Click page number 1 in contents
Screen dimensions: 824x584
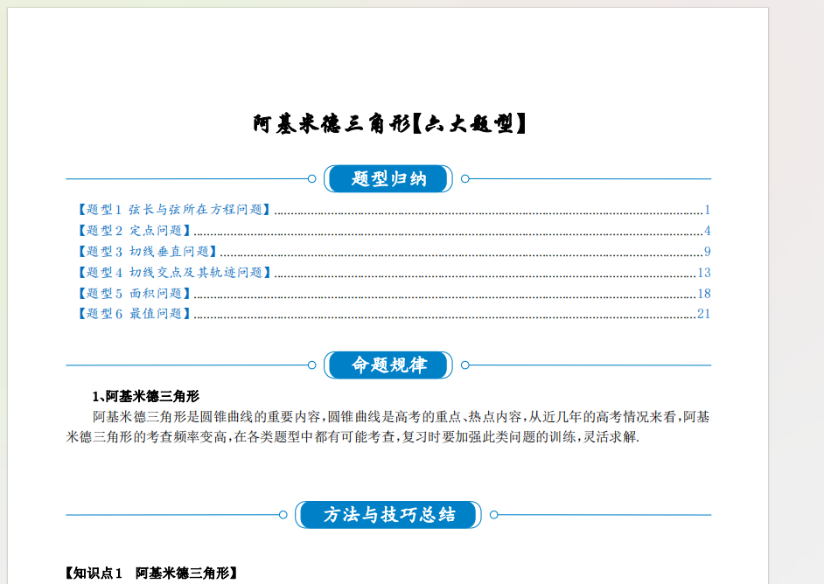pyautogui.click(x=707, y=210)
